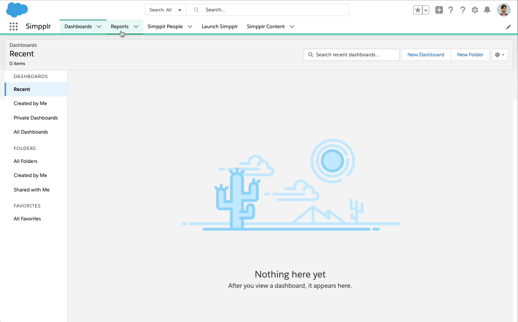518x322 pixels.
Task: Open the Reports tab
Action: pos(120,27)
